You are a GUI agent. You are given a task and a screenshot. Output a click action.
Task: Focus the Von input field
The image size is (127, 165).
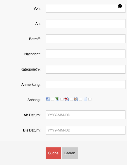[x=86, y=8]
